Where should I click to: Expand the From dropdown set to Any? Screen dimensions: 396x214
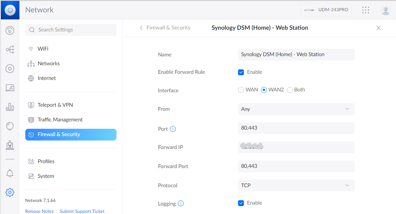coord(296,109)
